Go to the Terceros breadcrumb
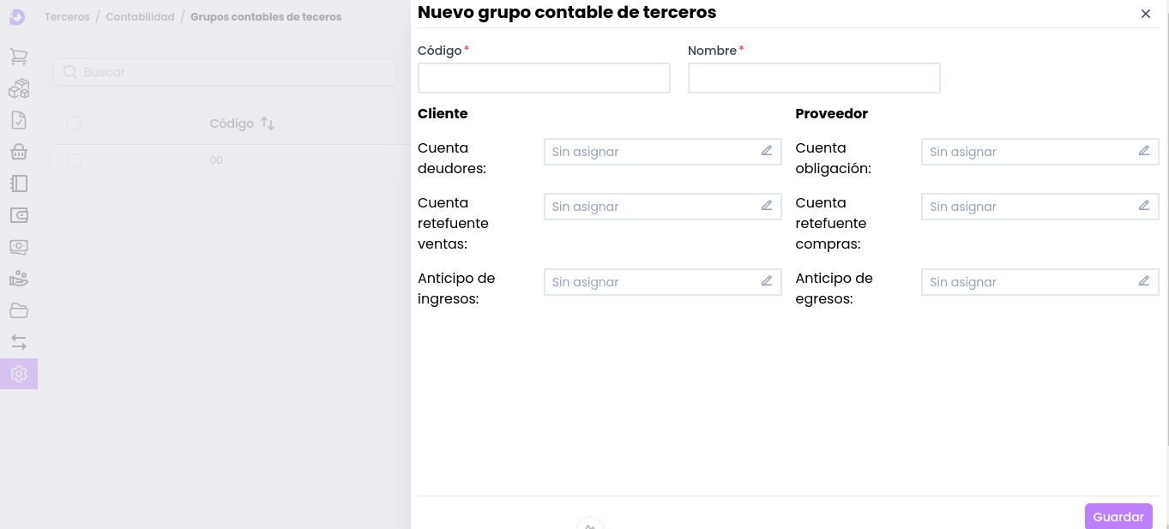 [67, 17]
